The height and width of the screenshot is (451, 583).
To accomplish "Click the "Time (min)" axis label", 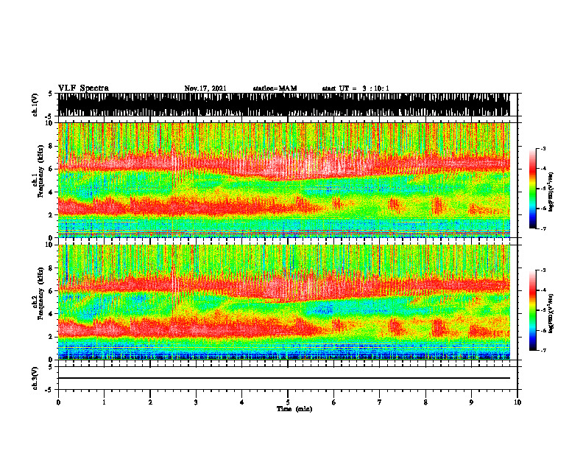I will tap(294, 409).
